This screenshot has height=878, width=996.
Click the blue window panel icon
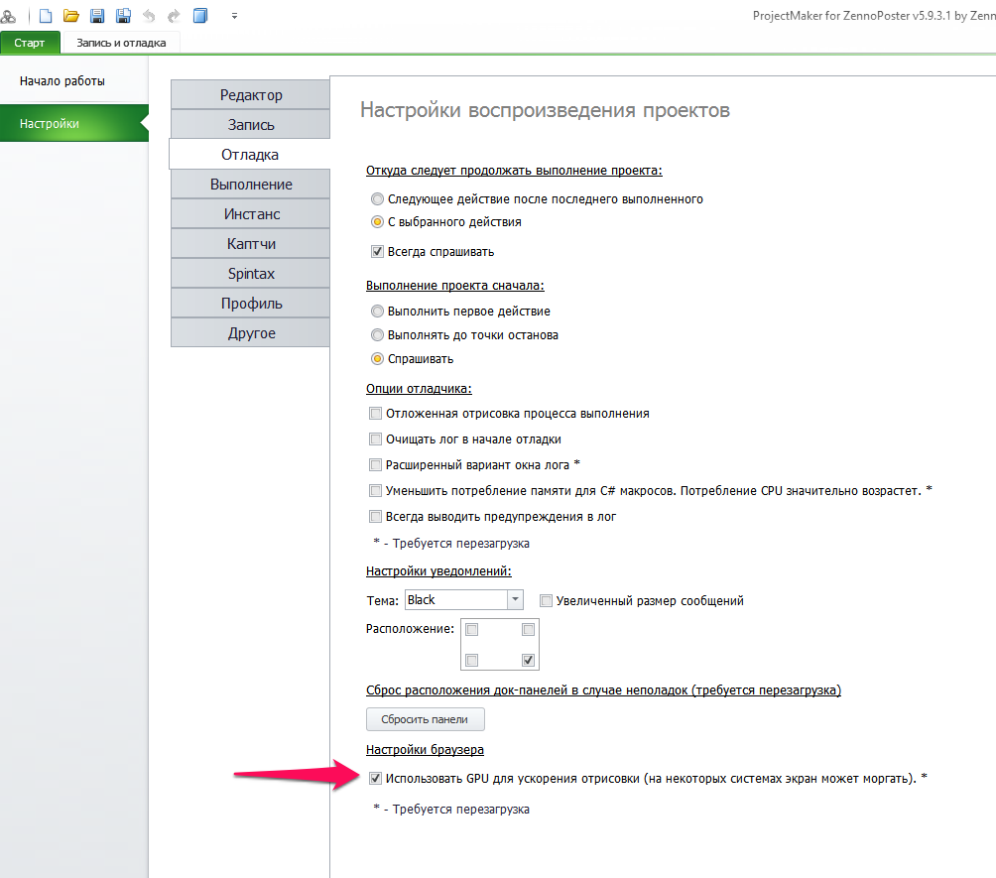[200, 16]
